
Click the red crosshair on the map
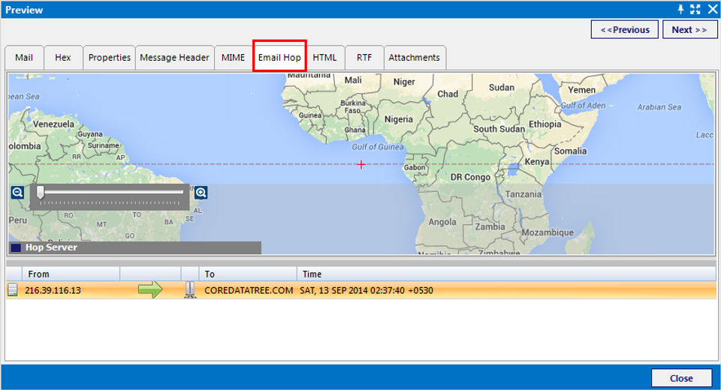(361, 164)
